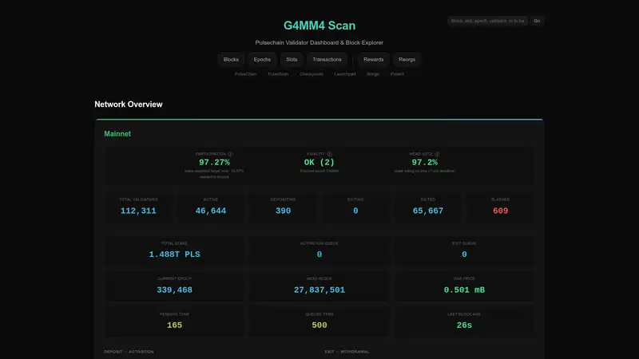The image size is (639, 359).
Task: Open the Checkpoints link
Action: click(312, 74)
